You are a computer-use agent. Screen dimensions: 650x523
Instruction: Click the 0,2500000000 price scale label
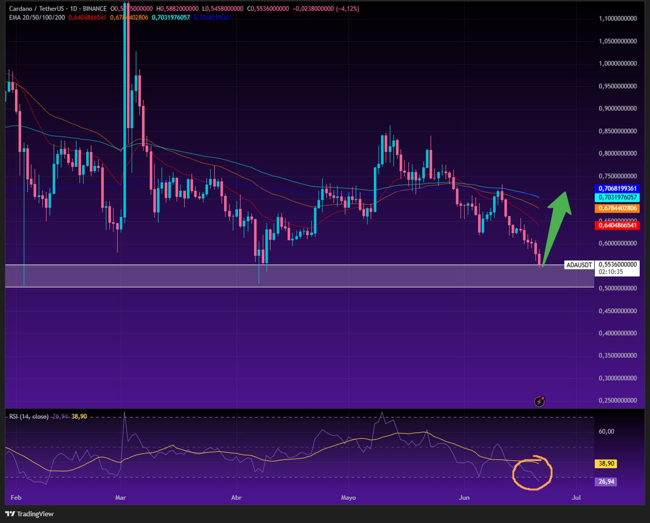(618, 401)
